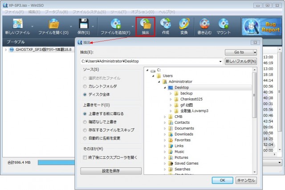Expand the Documents folder node
This screenshot has width=285, height=190.
pos(165,129)
